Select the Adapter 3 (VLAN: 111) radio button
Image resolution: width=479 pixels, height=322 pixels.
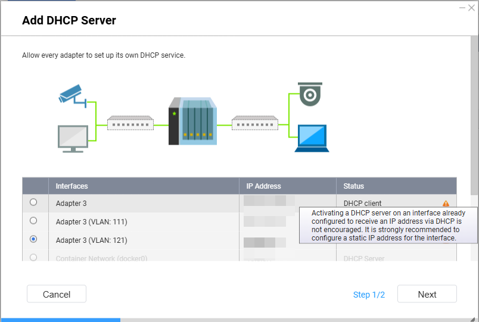(33, 221)
